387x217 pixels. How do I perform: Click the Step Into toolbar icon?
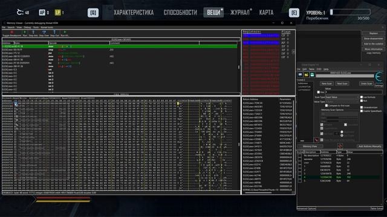tap(33, 32)
